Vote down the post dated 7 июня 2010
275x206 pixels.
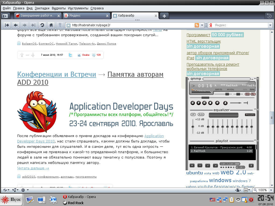(33, 55)
